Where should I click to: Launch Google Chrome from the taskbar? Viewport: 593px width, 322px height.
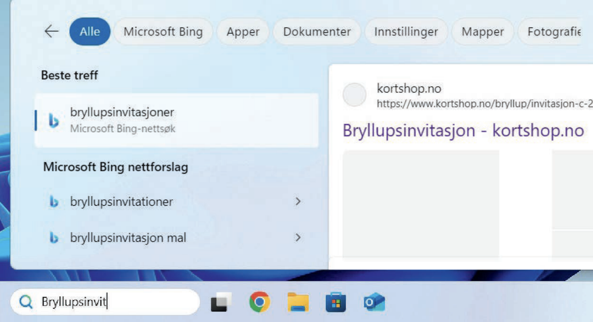tap(260, 302)
